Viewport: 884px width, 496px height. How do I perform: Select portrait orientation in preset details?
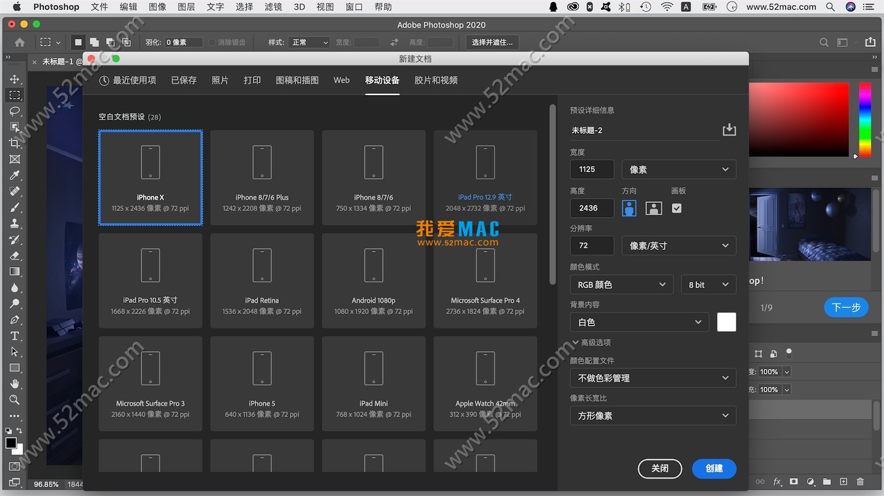pos(629,208)
